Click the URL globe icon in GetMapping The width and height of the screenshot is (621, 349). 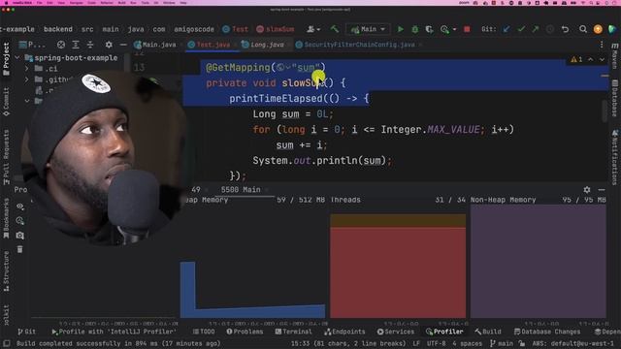tap(280, 68)
